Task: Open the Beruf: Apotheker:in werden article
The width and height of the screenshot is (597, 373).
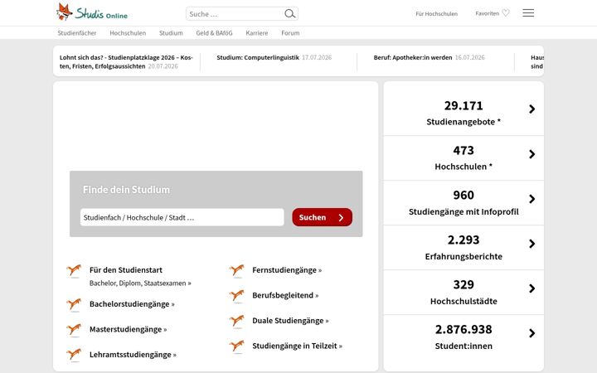Action: [x=413, y=57]
